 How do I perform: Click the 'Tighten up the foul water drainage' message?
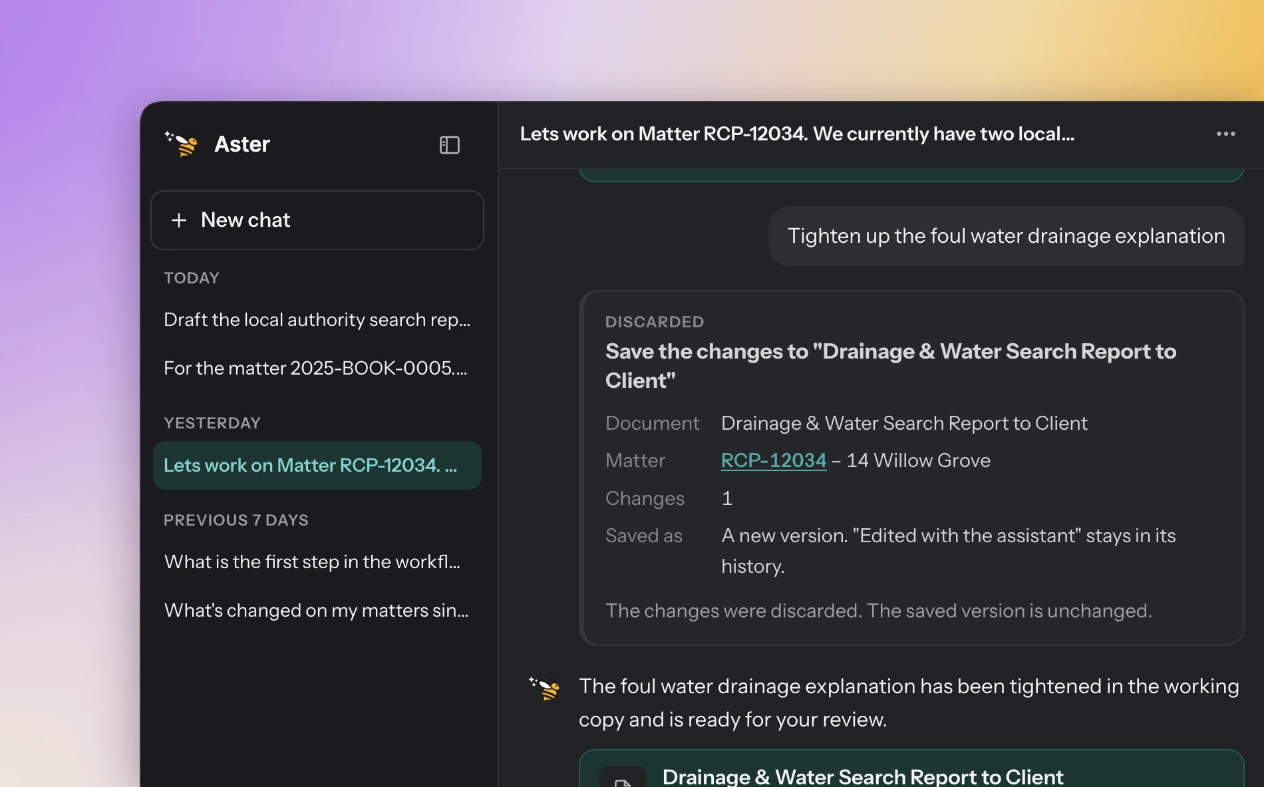(1006, 236)
